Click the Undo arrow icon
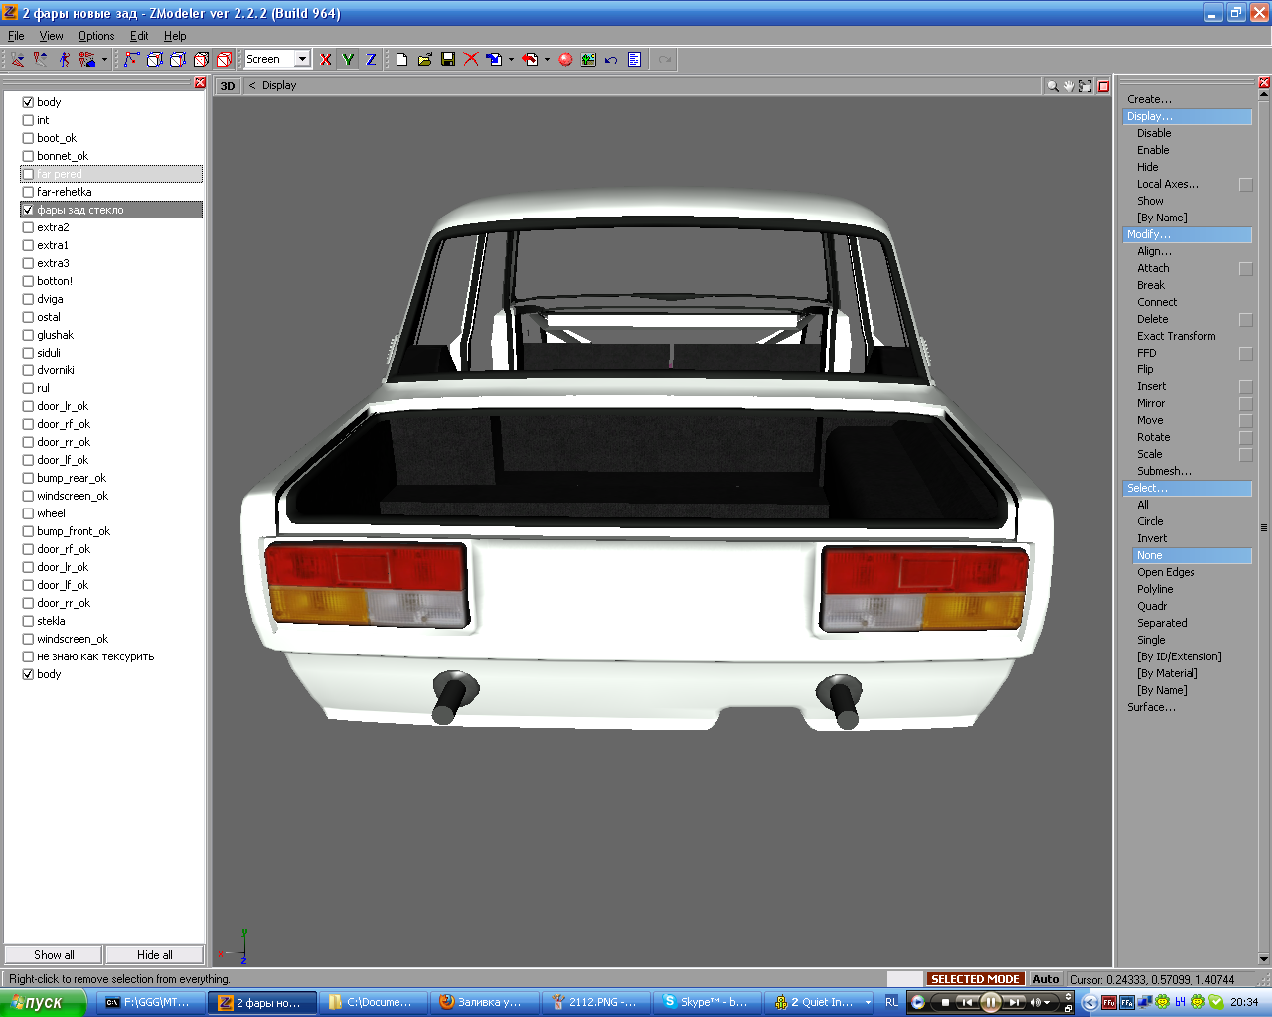This screenshot has height=1017, width=1272. (x=611, y=60)
